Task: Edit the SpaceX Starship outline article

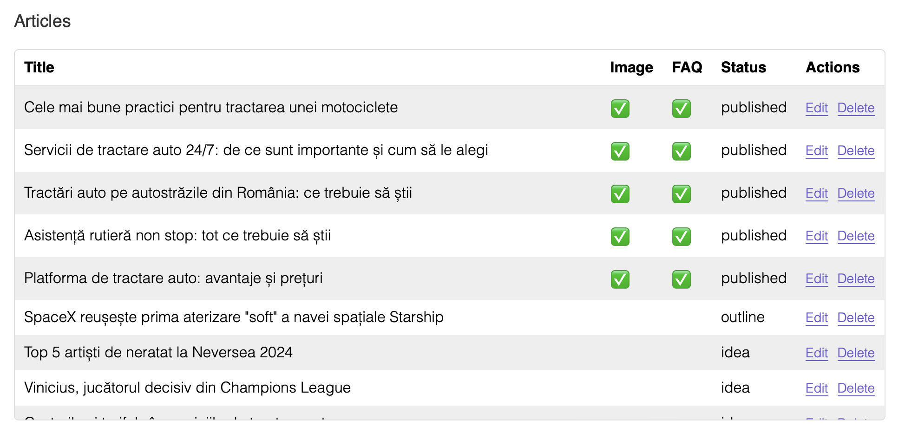Action: point(817,317)
